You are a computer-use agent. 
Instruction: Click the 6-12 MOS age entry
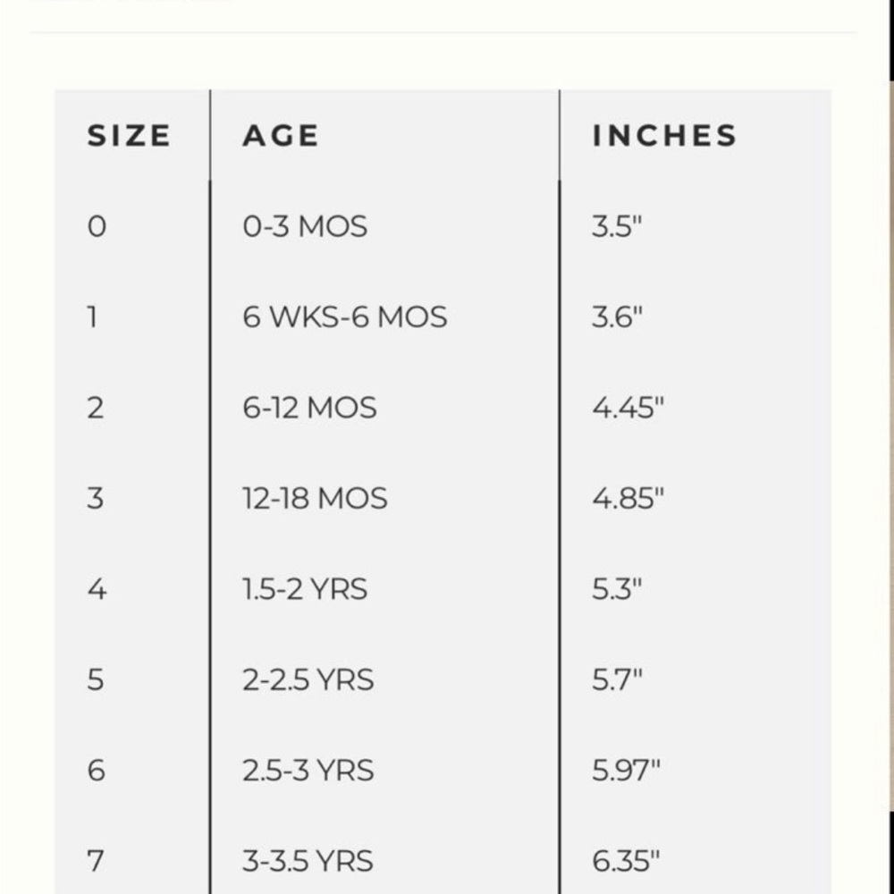point(309,409)
